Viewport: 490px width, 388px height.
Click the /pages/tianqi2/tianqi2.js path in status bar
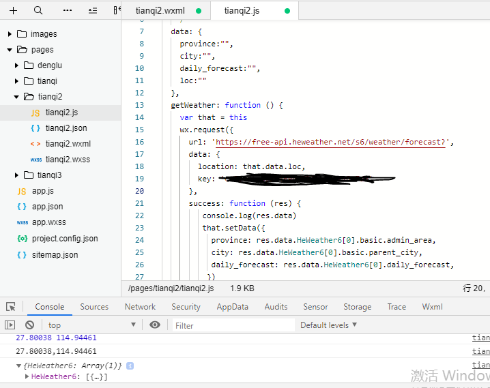[171, 288]
